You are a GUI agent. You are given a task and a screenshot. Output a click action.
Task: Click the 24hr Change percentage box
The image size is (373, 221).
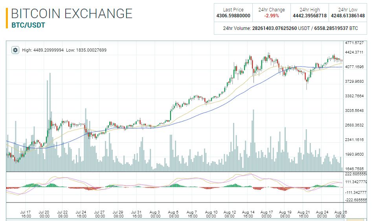point(271,13)
